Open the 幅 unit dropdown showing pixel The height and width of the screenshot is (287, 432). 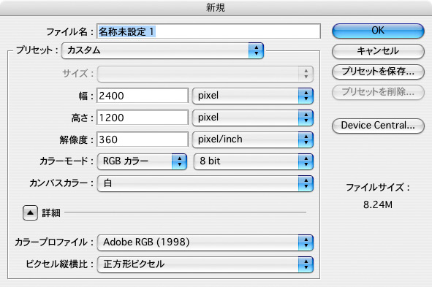coord(253,96)
